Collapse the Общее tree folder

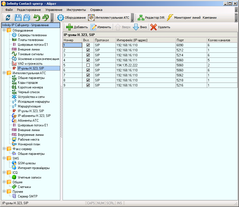[4, 182]
